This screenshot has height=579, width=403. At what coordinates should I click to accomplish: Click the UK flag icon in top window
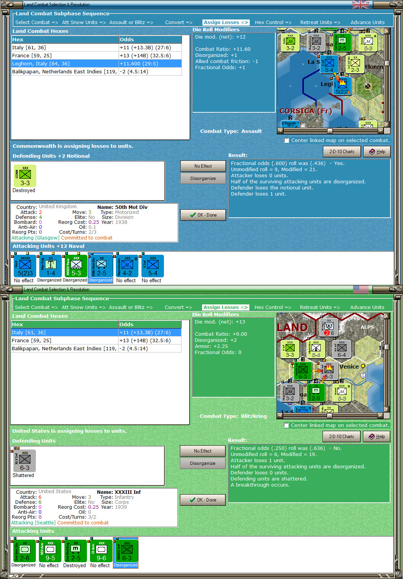(360, 5)
